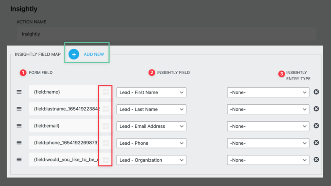Click the reorder handle for would_you_like row

click(19, 160)
